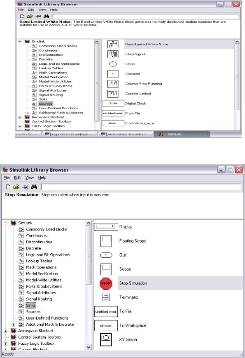Select User-Defined Functions in lower window
The image size is (245, 358).
(x=47, y=318)
